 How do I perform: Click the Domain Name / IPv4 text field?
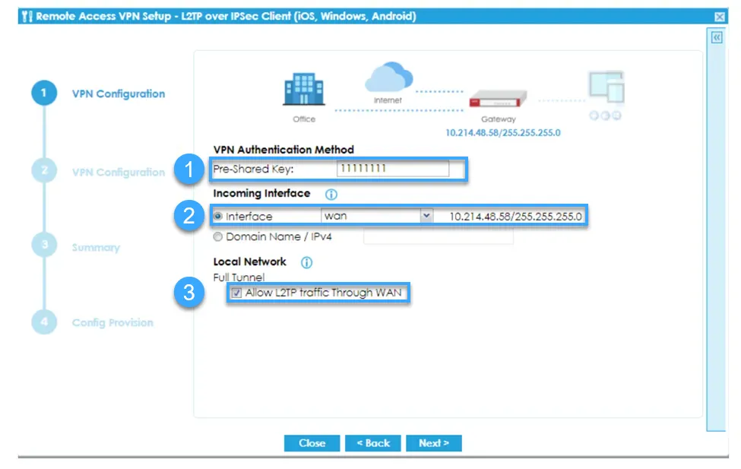[438, 237]
